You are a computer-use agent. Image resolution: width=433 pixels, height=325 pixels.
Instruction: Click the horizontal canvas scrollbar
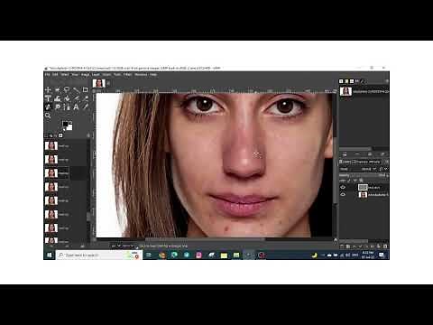[206, 240]
